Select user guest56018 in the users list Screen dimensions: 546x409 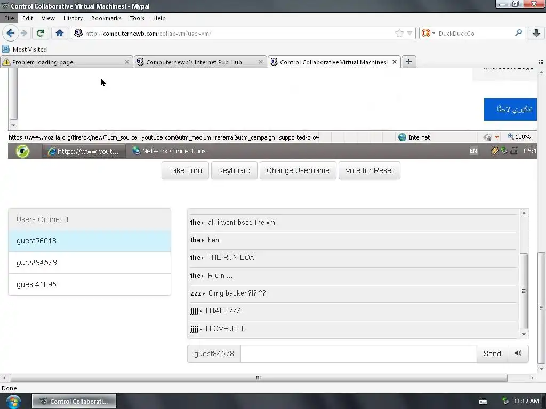[90, 241]
